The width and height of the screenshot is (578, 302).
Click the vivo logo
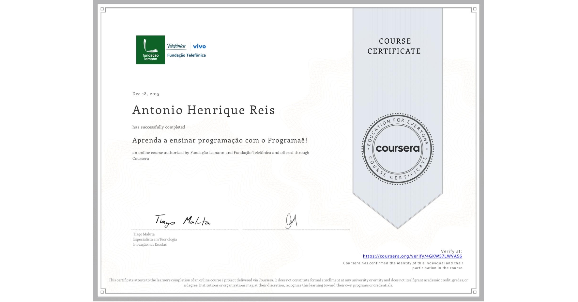click(x=199, y=46)
